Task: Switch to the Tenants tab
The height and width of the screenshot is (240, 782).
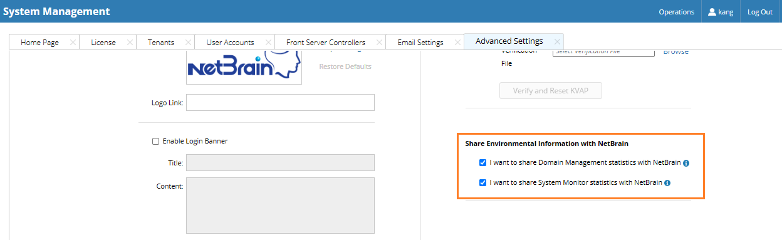Action: pyautogui.click(x=161, y=43)
